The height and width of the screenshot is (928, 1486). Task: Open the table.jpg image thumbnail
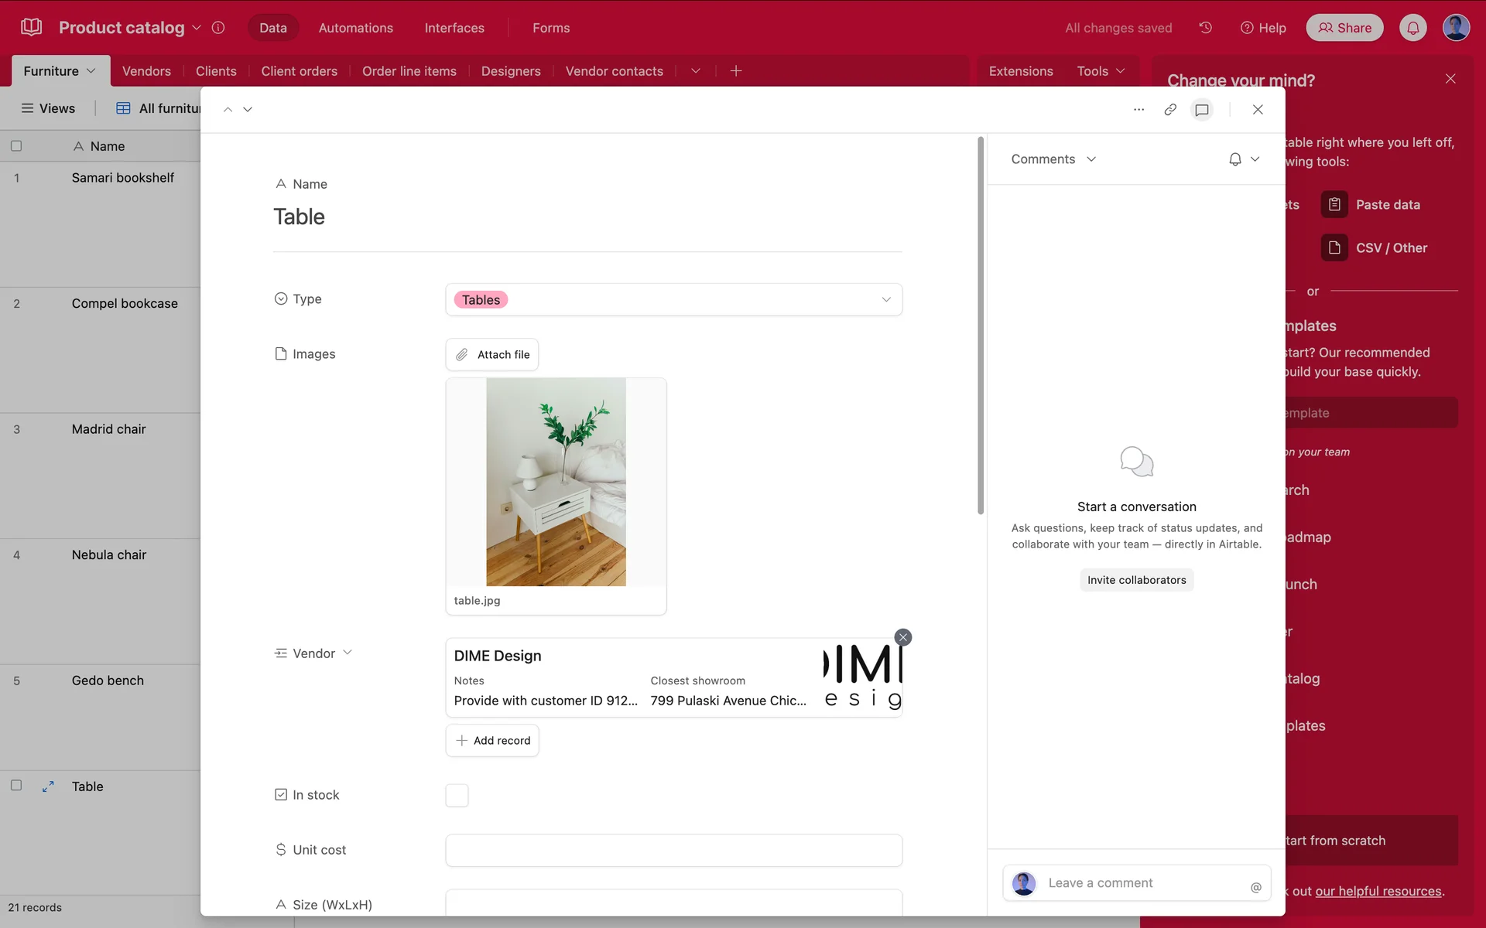556,482
